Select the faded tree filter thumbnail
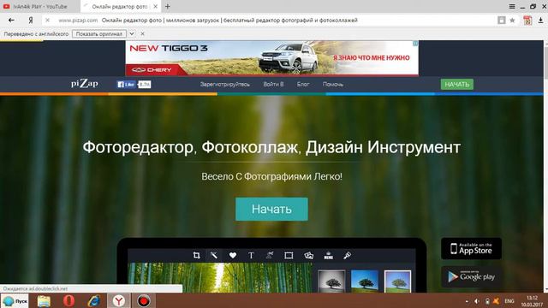This screenshot has height=308, width=548. pyautogui.click(x=397, y=281)
